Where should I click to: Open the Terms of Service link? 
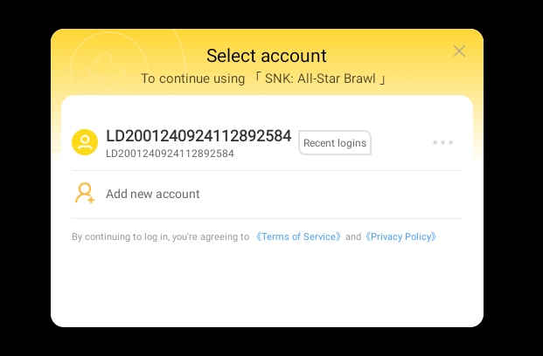click(x=298, y=236)
